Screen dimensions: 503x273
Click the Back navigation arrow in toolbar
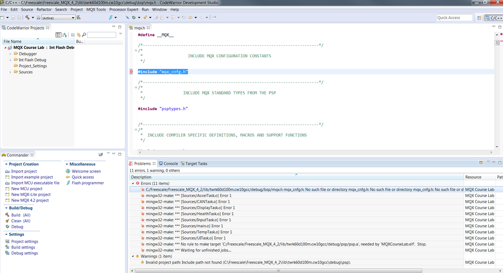pyautogui.click(x=189, y=18)
